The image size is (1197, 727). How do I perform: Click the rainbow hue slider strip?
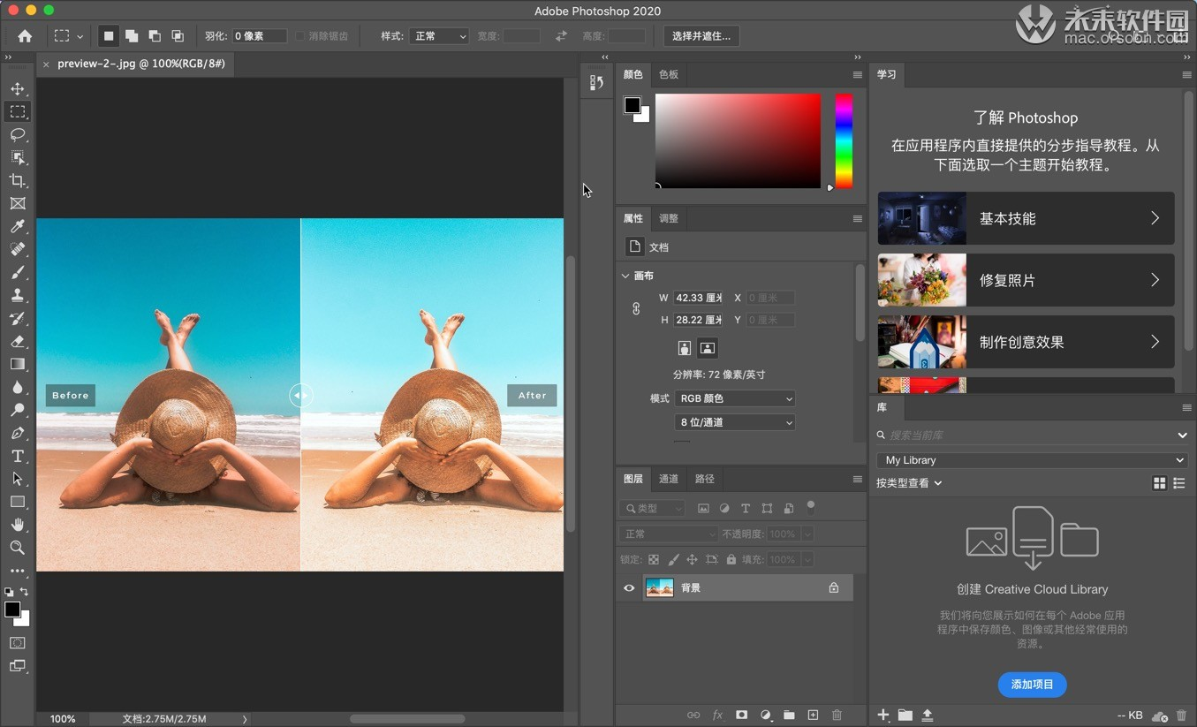845,141
